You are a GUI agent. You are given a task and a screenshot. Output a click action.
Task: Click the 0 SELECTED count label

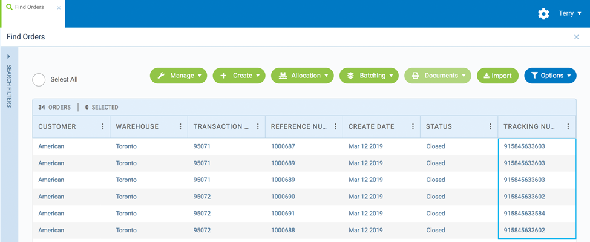pos(102,107)
